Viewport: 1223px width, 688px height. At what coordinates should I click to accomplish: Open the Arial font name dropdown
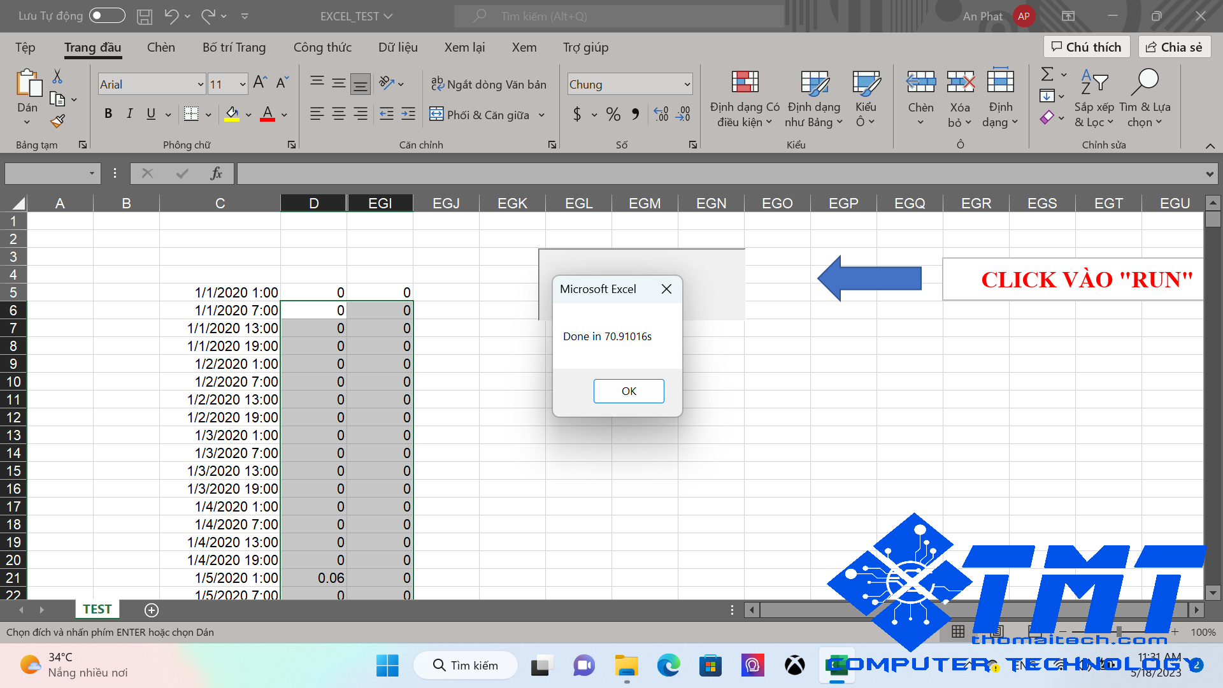click(x=200, y=84)
